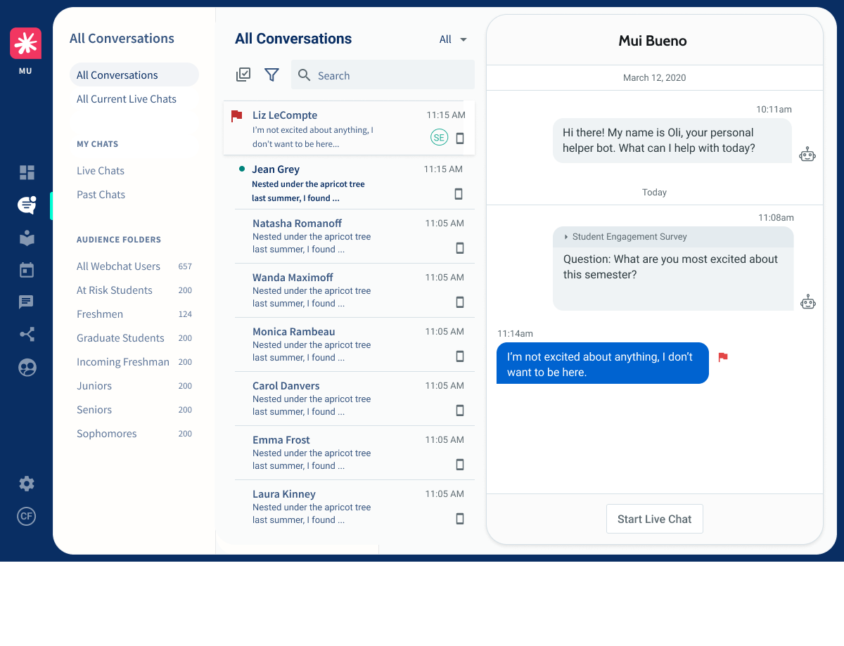Click the phone icon on Jean Grey row
The height and width of the screenshot is (646, 844).
(x=459, y=194)
